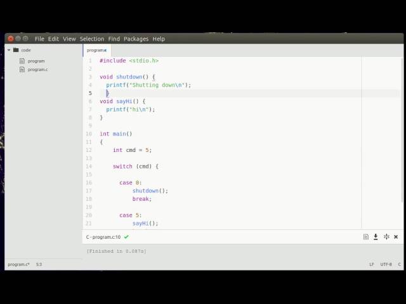Open the Edit menu
This screenshot has height=304, width=406.
53,39
